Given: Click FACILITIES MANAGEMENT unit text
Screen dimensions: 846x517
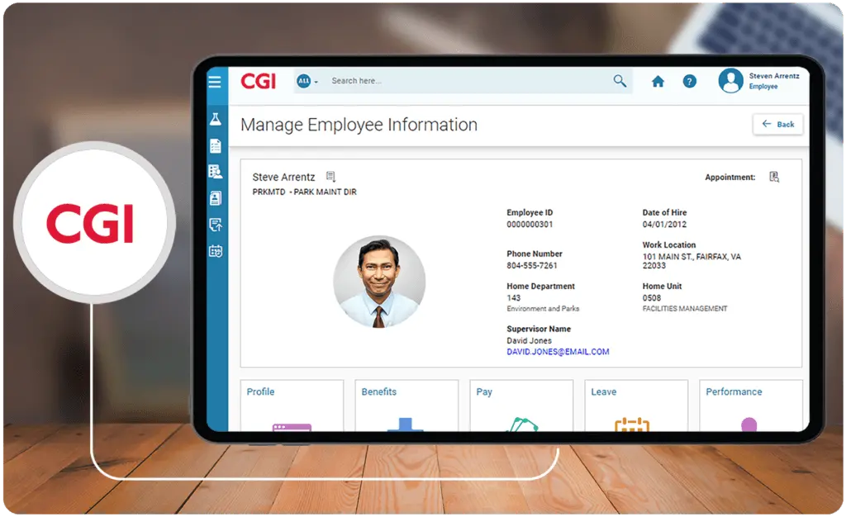Looking at the screenshot, I should (685, 309).
